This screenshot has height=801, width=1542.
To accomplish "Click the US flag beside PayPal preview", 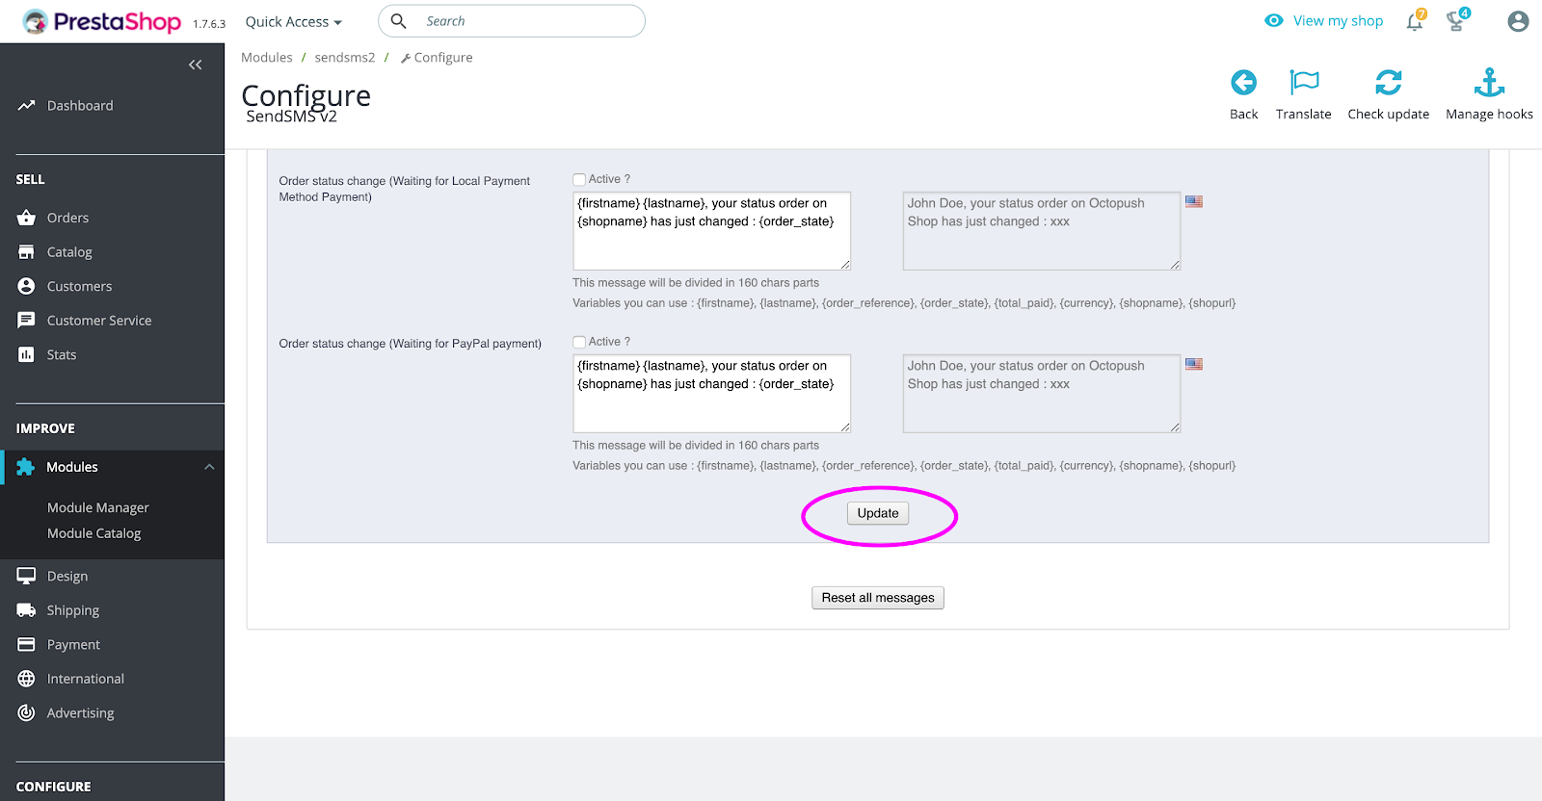I will point(1194,365).
